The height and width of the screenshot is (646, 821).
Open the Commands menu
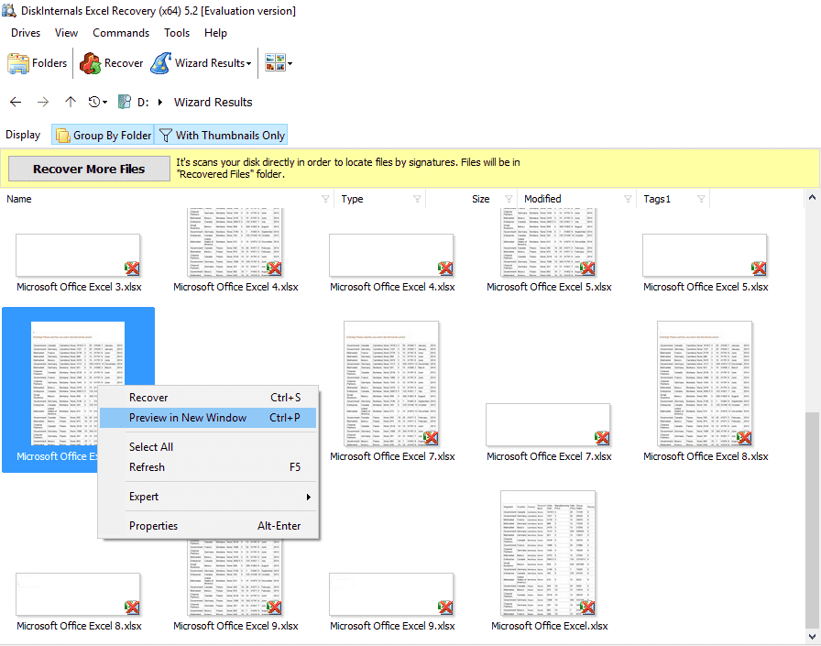pos(121,33)
